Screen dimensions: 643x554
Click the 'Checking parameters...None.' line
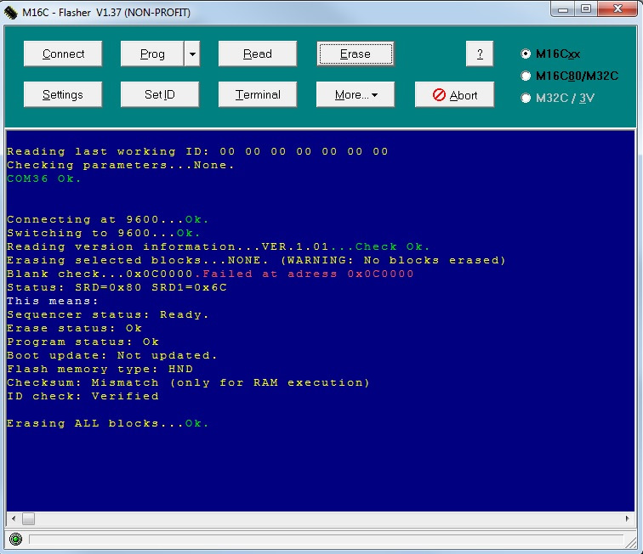coord(121,165)
